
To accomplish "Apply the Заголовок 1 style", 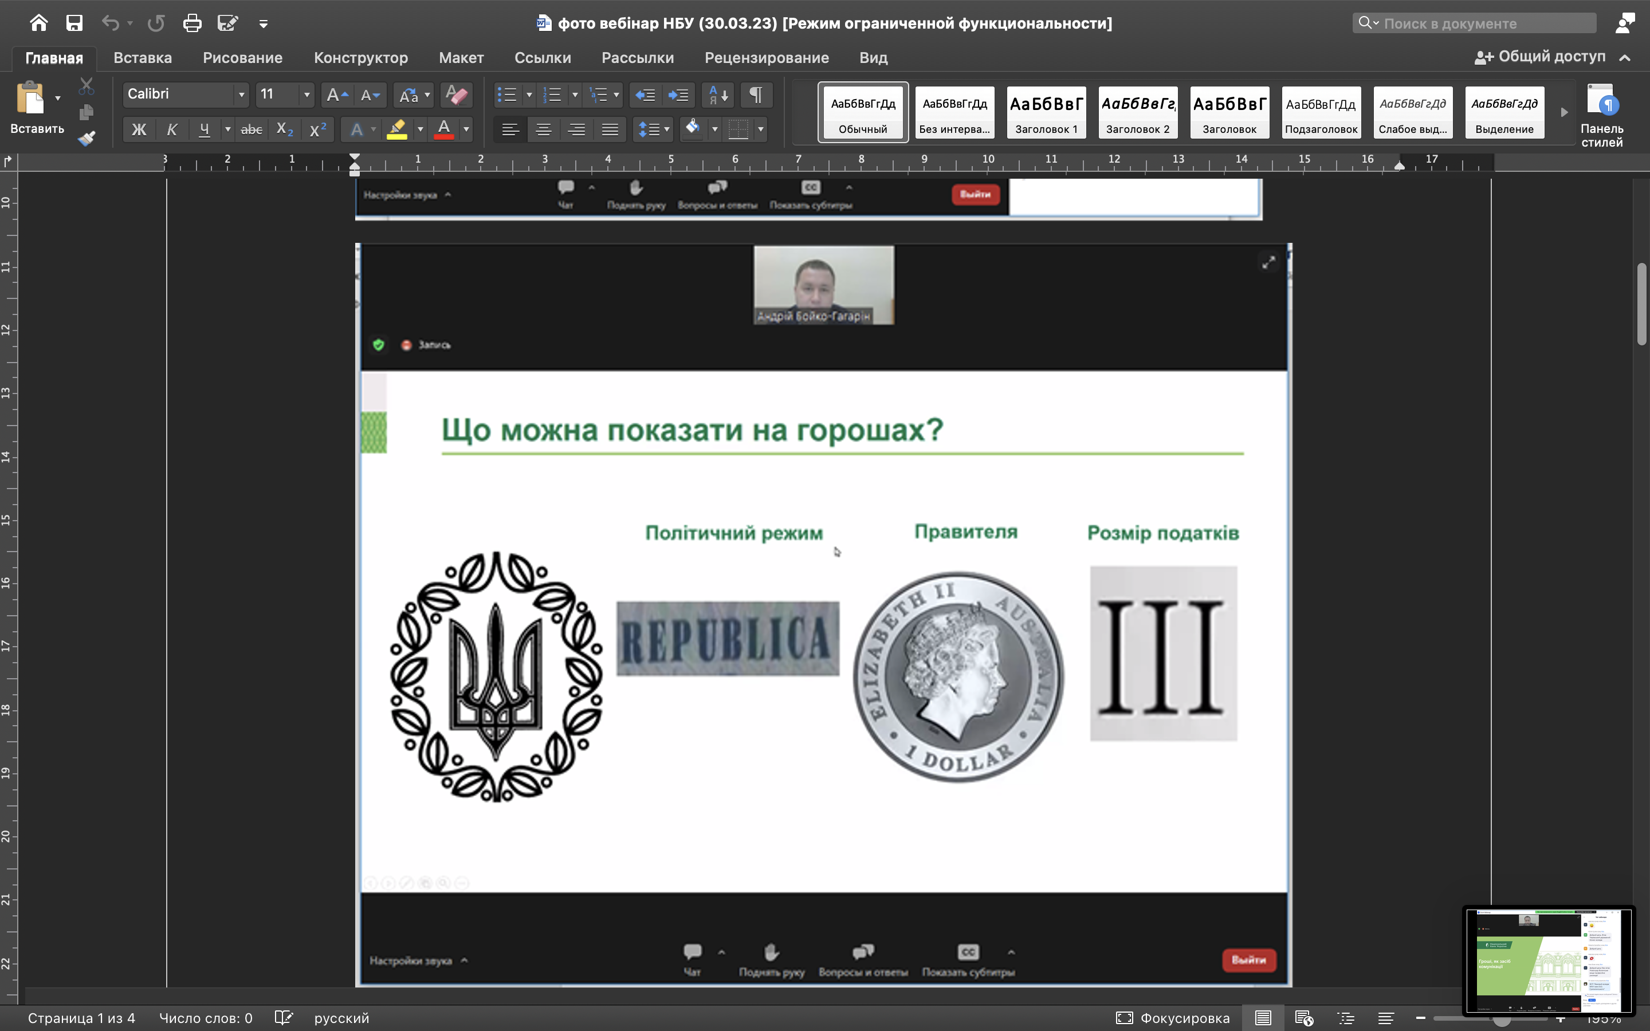I will (x=1046, y=112).
